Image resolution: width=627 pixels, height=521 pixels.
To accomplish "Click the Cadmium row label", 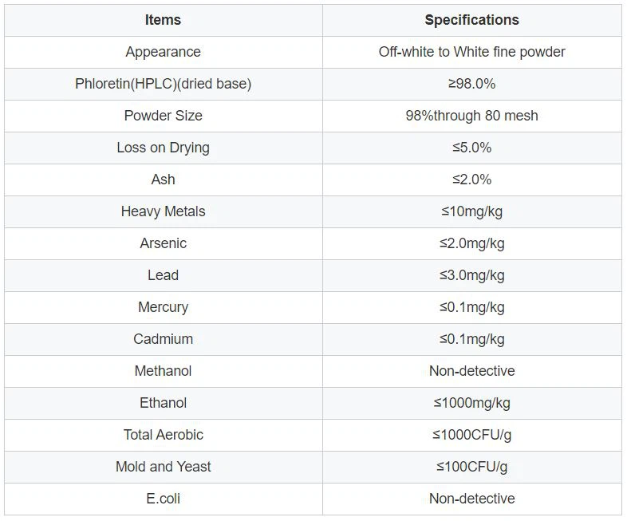I will click(163, 339).
